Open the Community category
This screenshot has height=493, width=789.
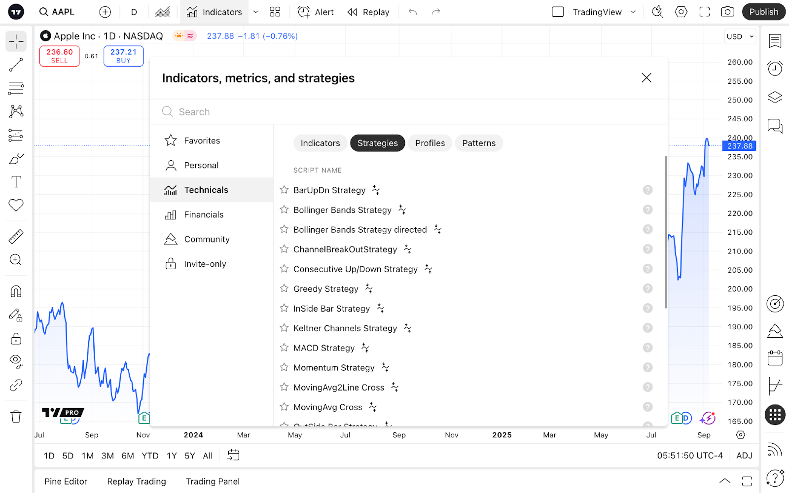[x=207, y=239]
